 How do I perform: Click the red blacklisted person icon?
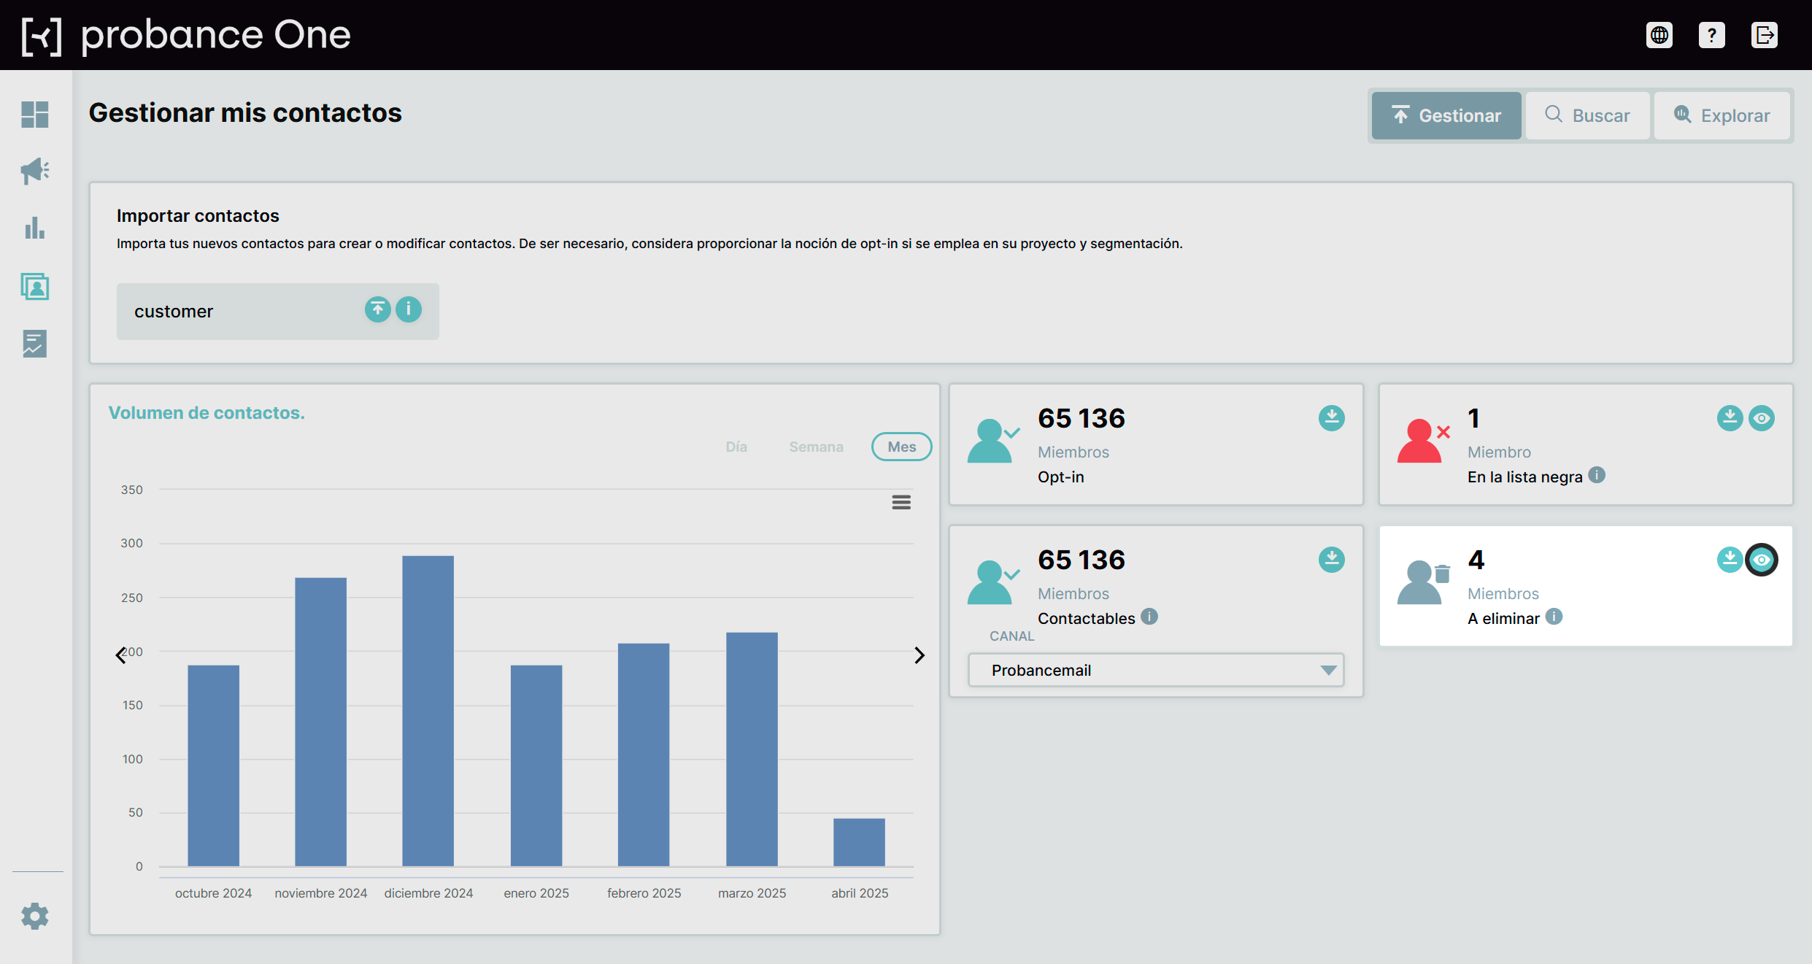coord(1423,441)
